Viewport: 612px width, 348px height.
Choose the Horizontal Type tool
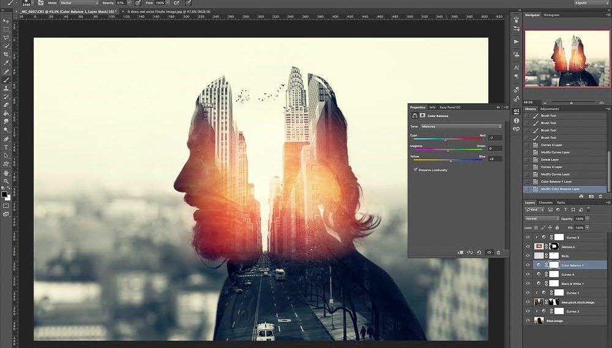click(x=6, y=147)
